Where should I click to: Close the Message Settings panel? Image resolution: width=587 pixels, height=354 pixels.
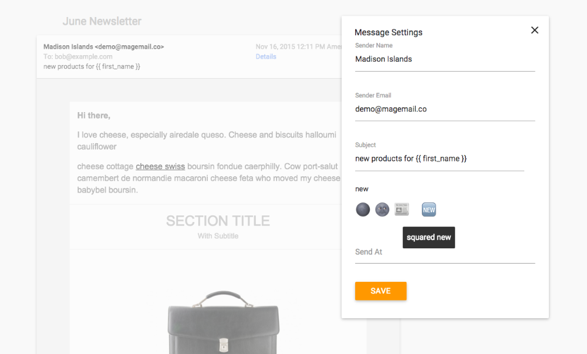[534, 31]
